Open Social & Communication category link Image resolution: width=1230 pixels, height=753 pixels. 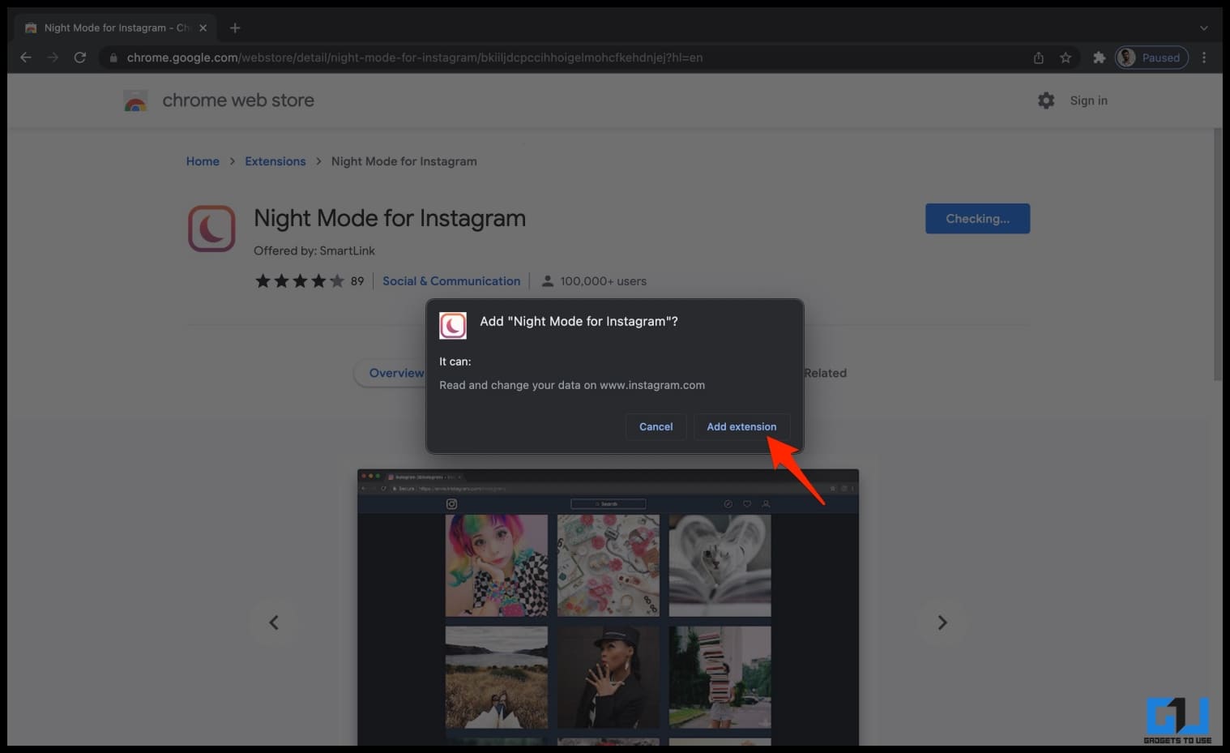pyautogui.click(x=451, y=281)
